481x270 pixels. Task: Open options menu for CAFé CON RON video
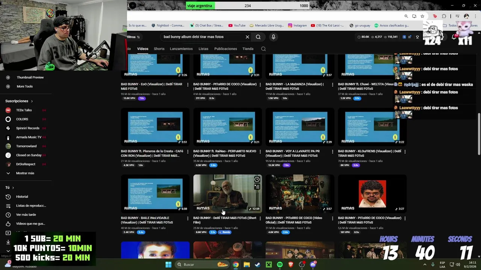click(188, 151)
